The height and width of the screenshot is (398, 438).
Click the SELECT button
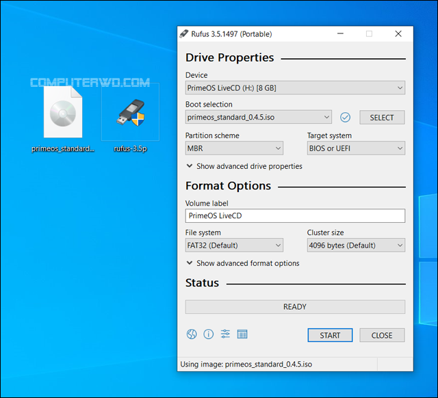tap(382, 118)
